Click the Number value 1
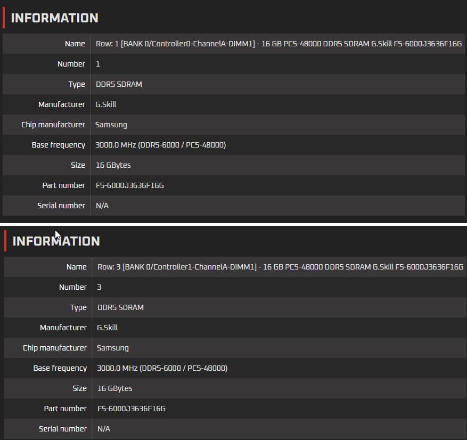This screenshot has width=467, height=440. coord(97,64)
